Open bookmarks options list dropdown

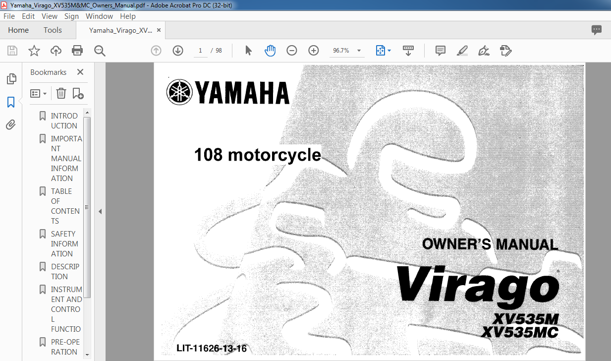coord(39,93)
